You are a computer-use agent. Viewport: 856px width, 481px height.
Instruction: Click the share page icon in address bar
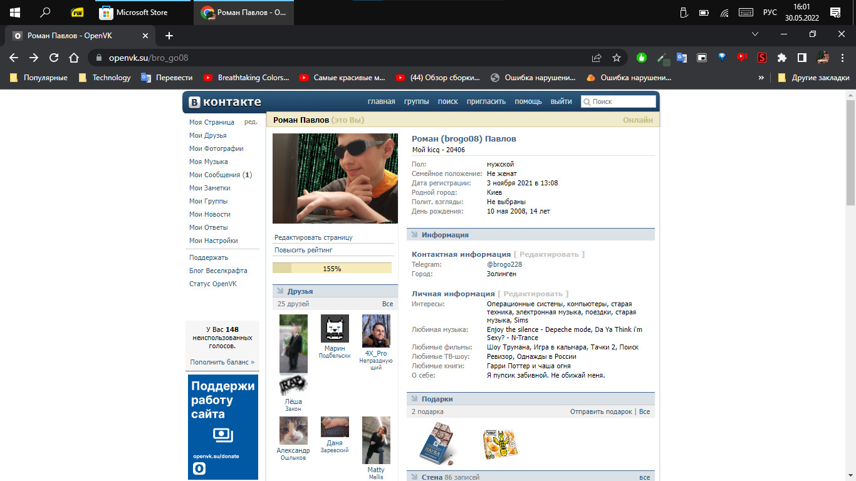[597, 58]
